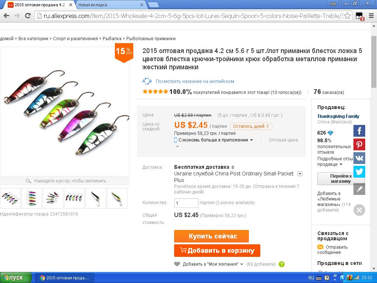This screenshot has height=283, width=377.
Task: Expand 'Сэкономь больше в приложении' dropdown
Action: [x=251, y=140]
